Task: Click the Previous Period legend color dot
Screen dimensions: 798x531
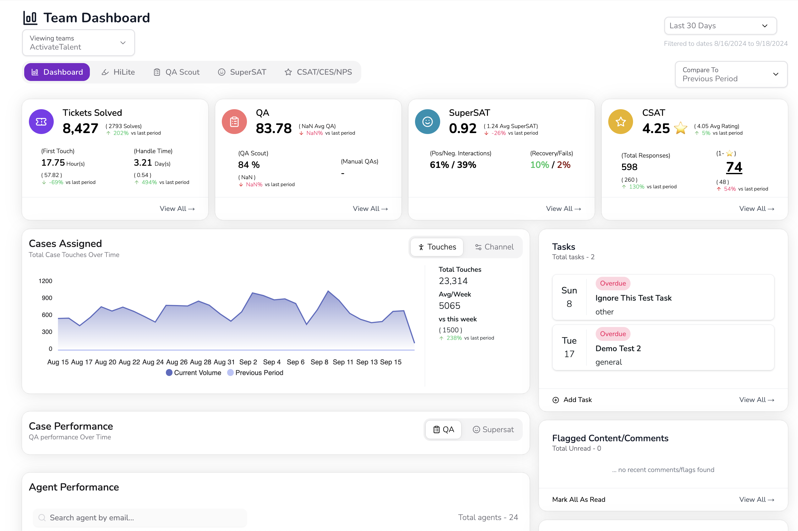Action: pos(231,373)
